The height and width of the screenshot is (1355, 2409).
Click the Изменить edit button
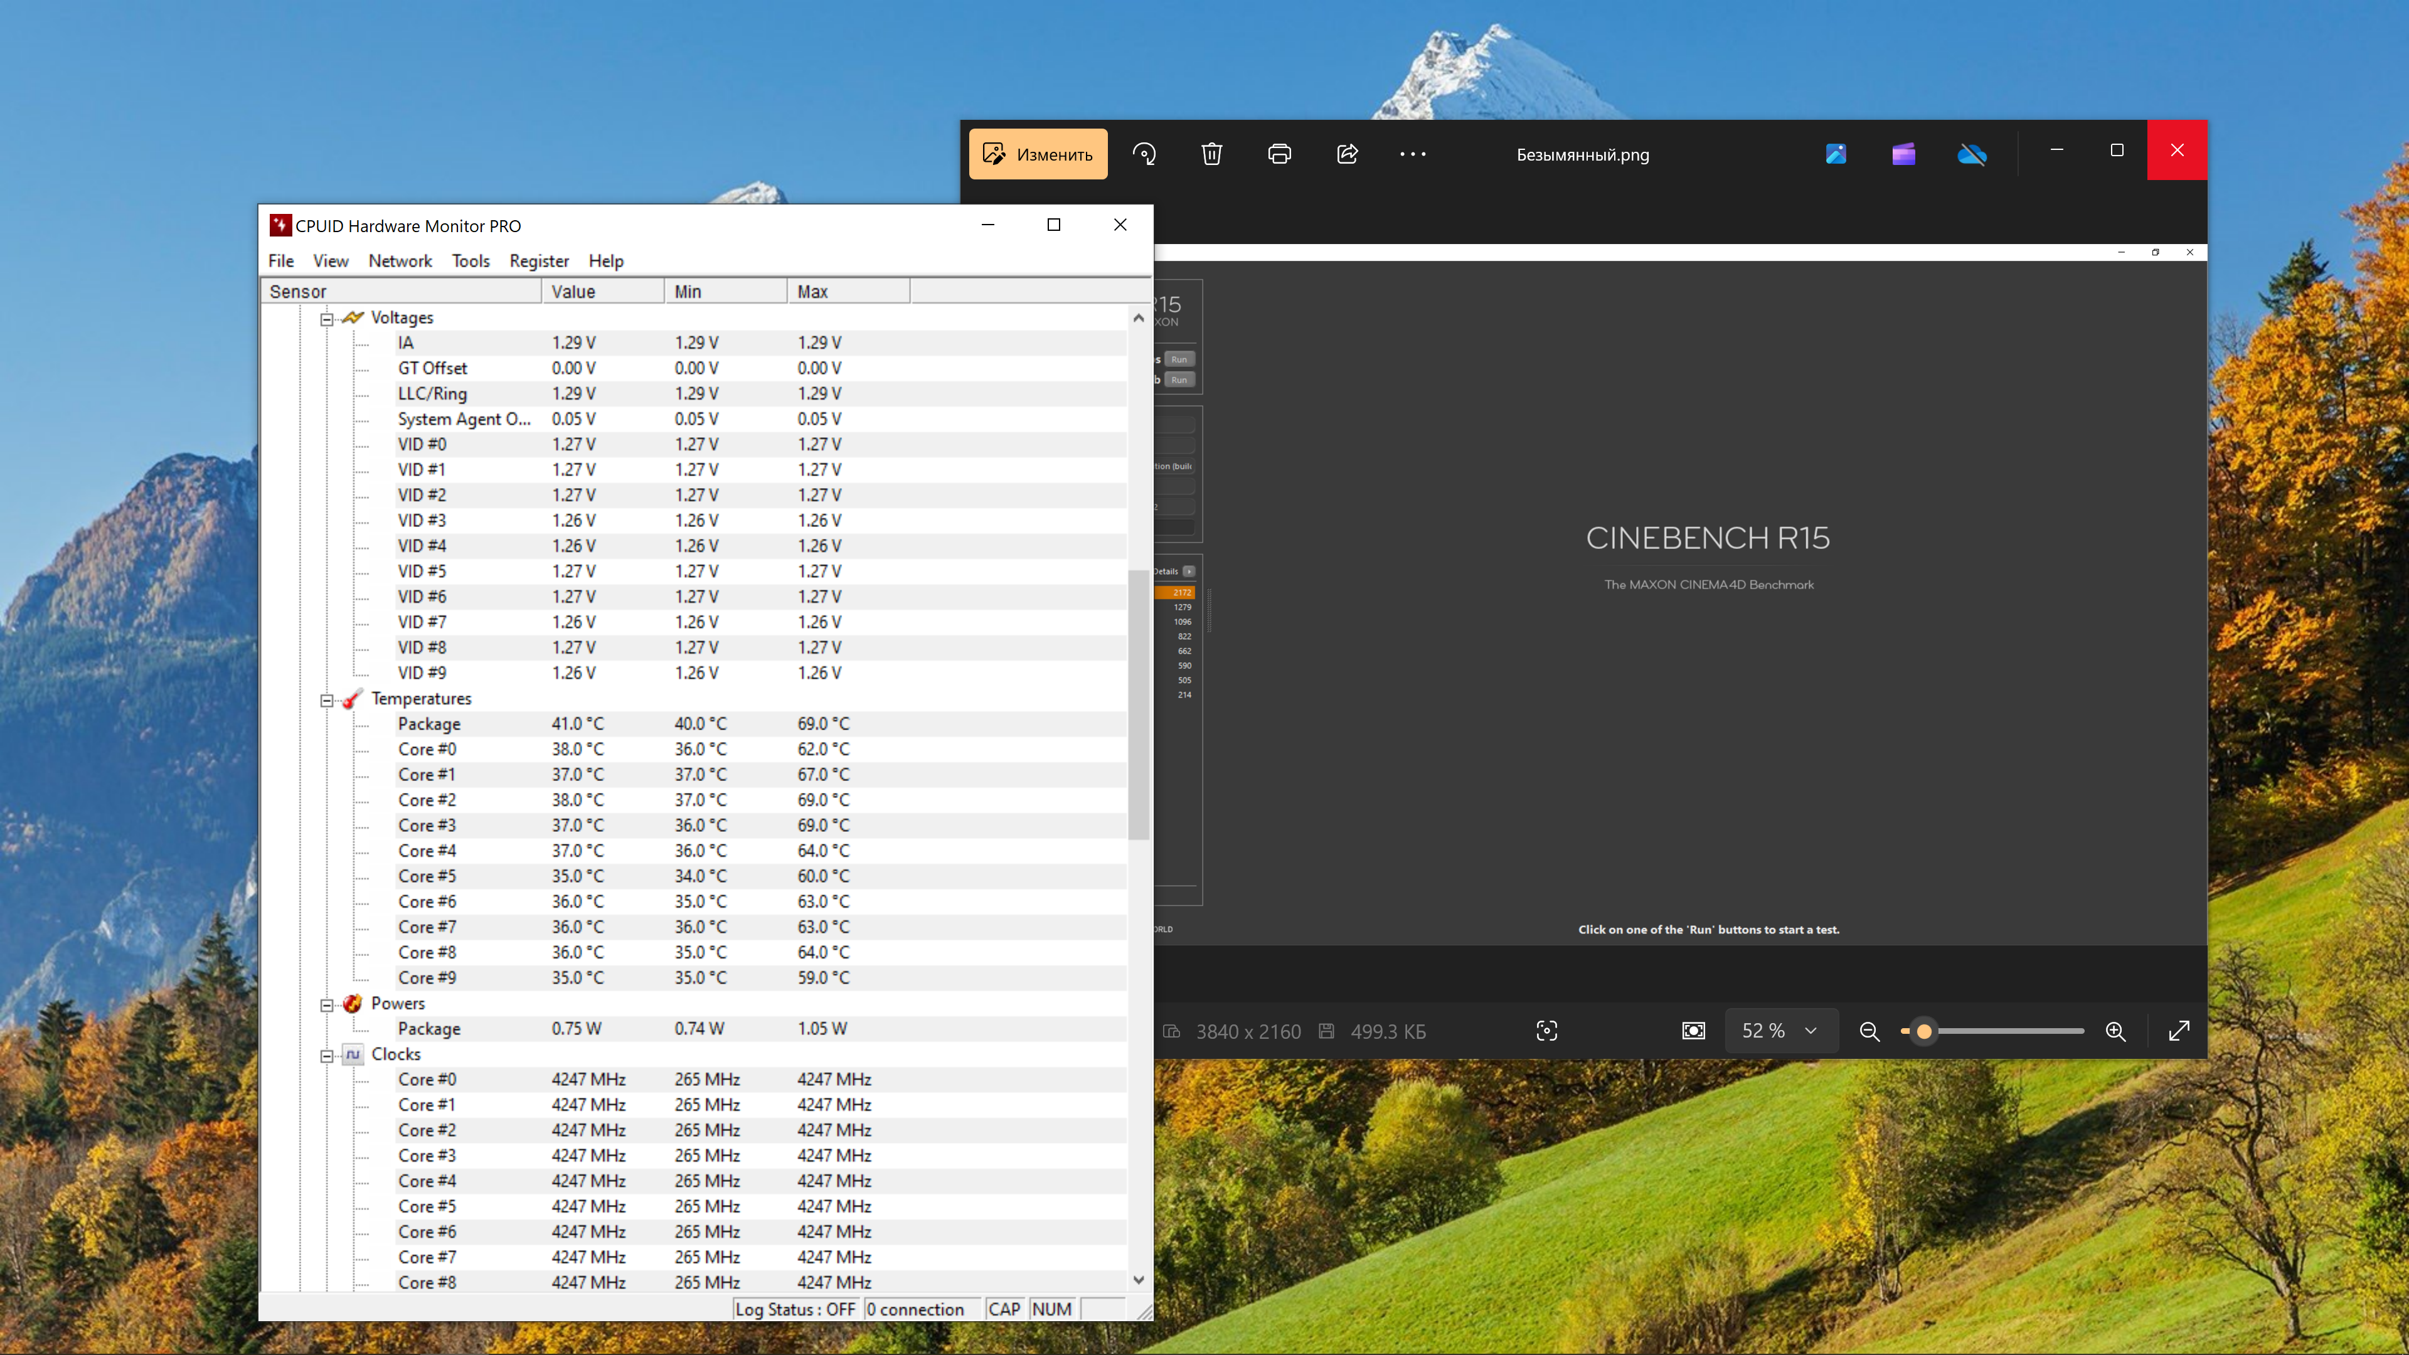pos(1038,154)
